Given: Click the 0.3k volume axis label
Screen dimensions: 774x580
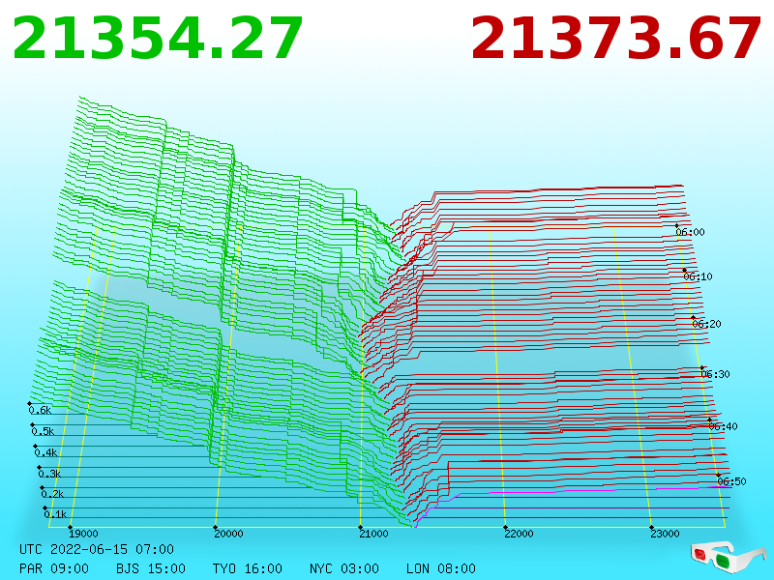Looking at the screenshot, I should coord(49,474).
